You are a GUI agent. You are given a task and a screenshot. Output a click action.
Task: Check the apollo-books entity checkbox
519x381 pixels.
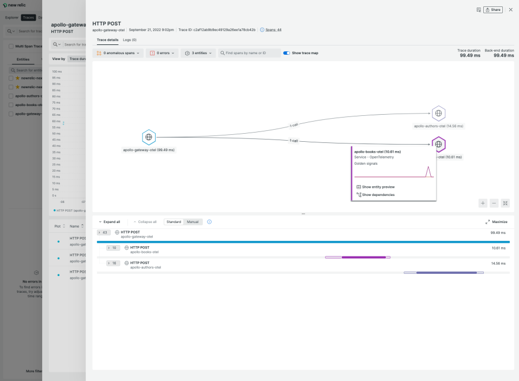11,105
